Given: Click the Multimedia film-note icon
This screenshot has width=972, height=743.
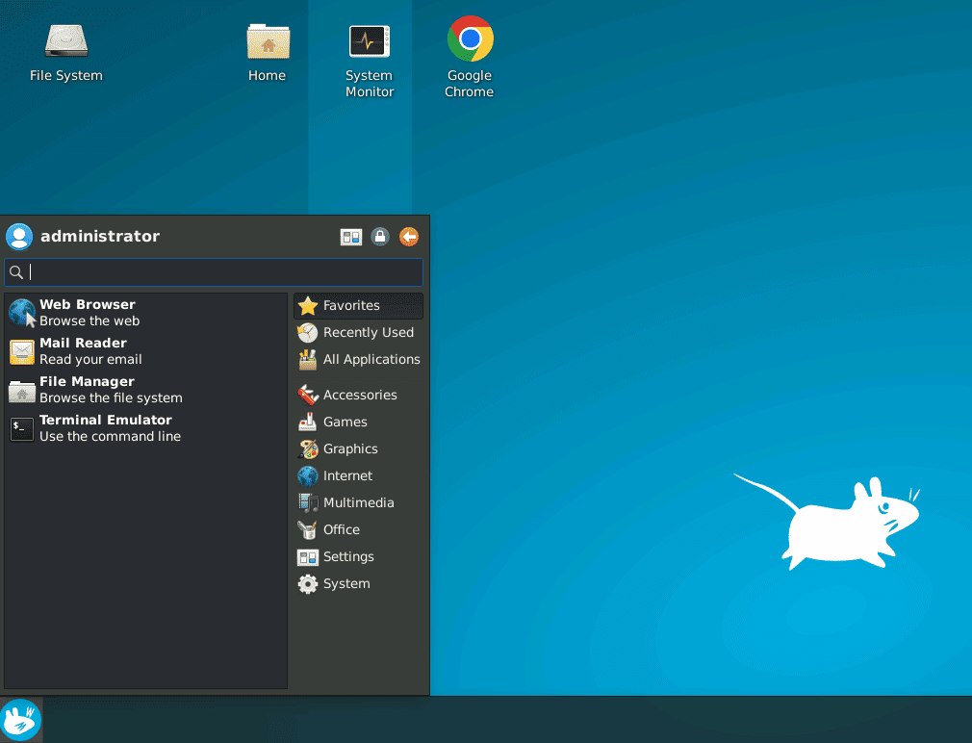Looking at the screenshot, I should 307,502.
